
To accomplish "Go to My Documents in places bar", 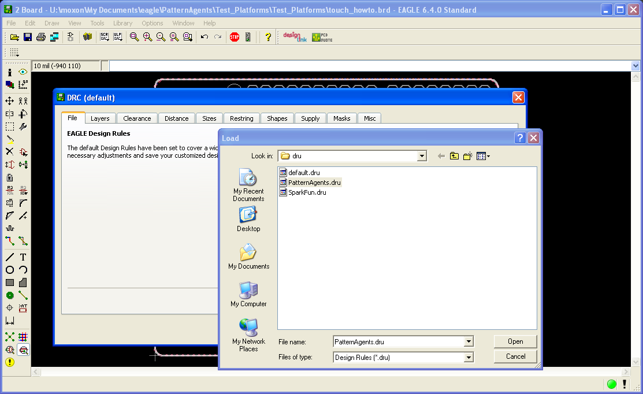I will point(248,257).
